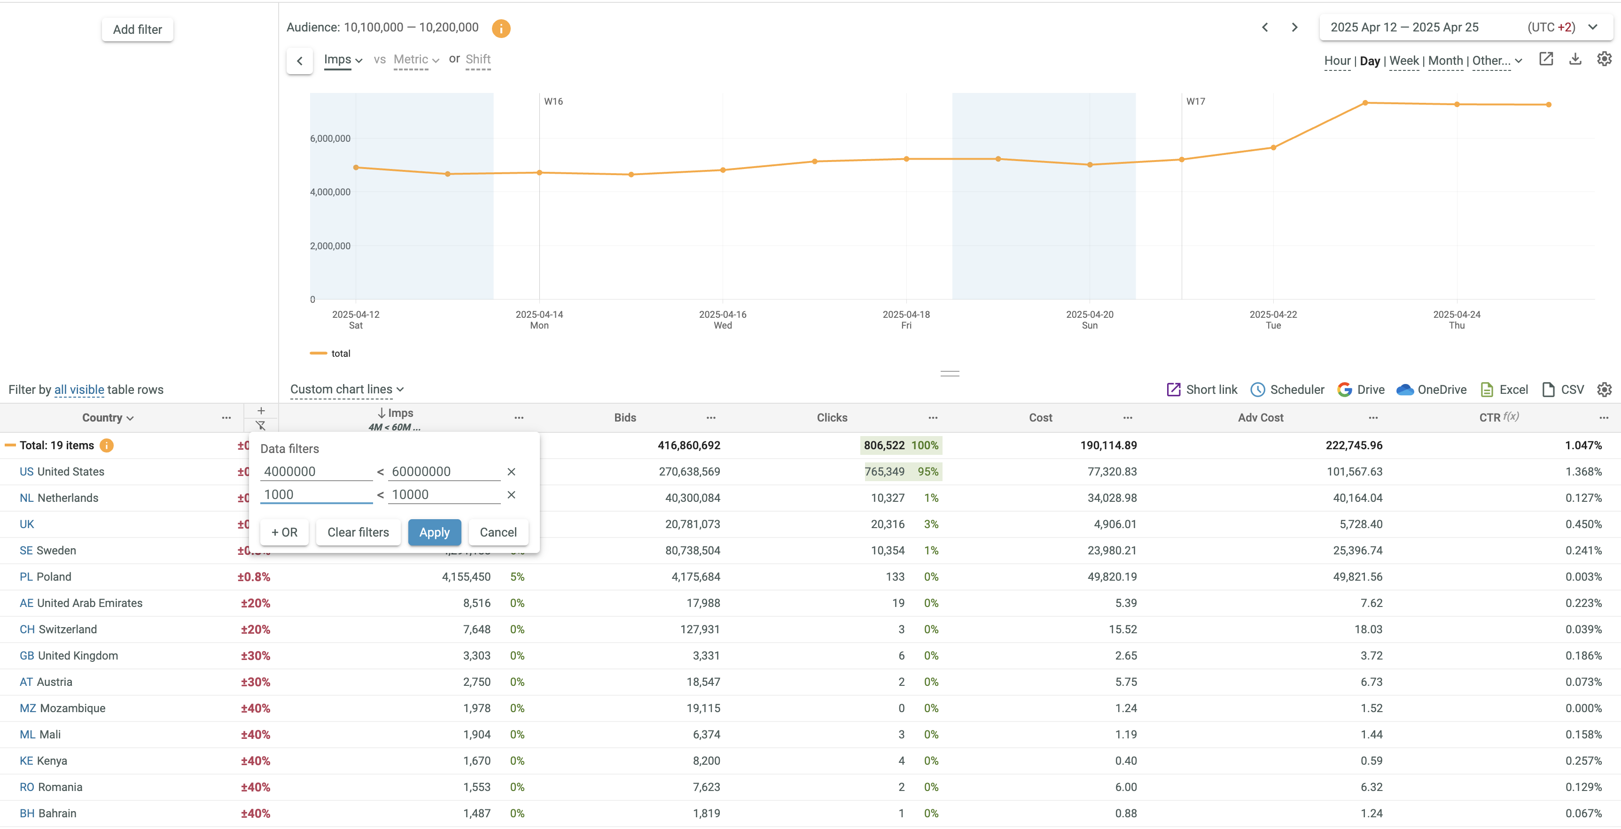The height and width of the screenshot is (829, 1621).
Task: Open table settings gear icon
Action: (x=1604, y=390)
